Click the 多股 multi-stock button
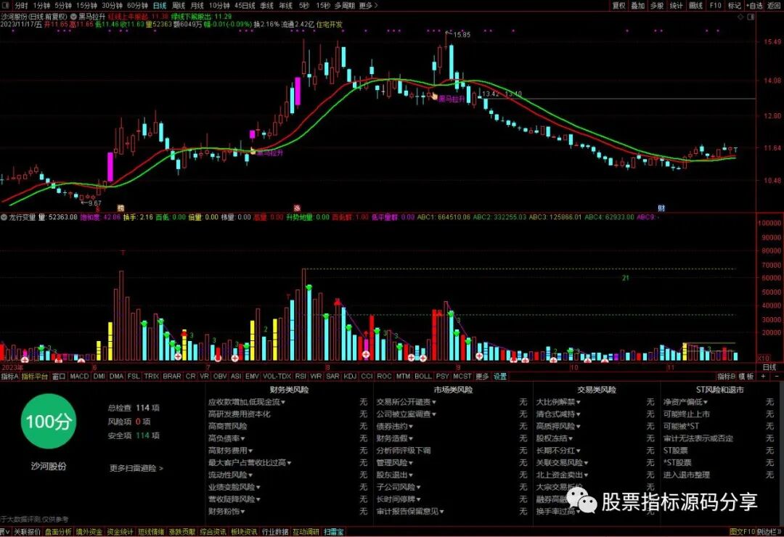Screen dimensions: 784x537 (657, 6)
